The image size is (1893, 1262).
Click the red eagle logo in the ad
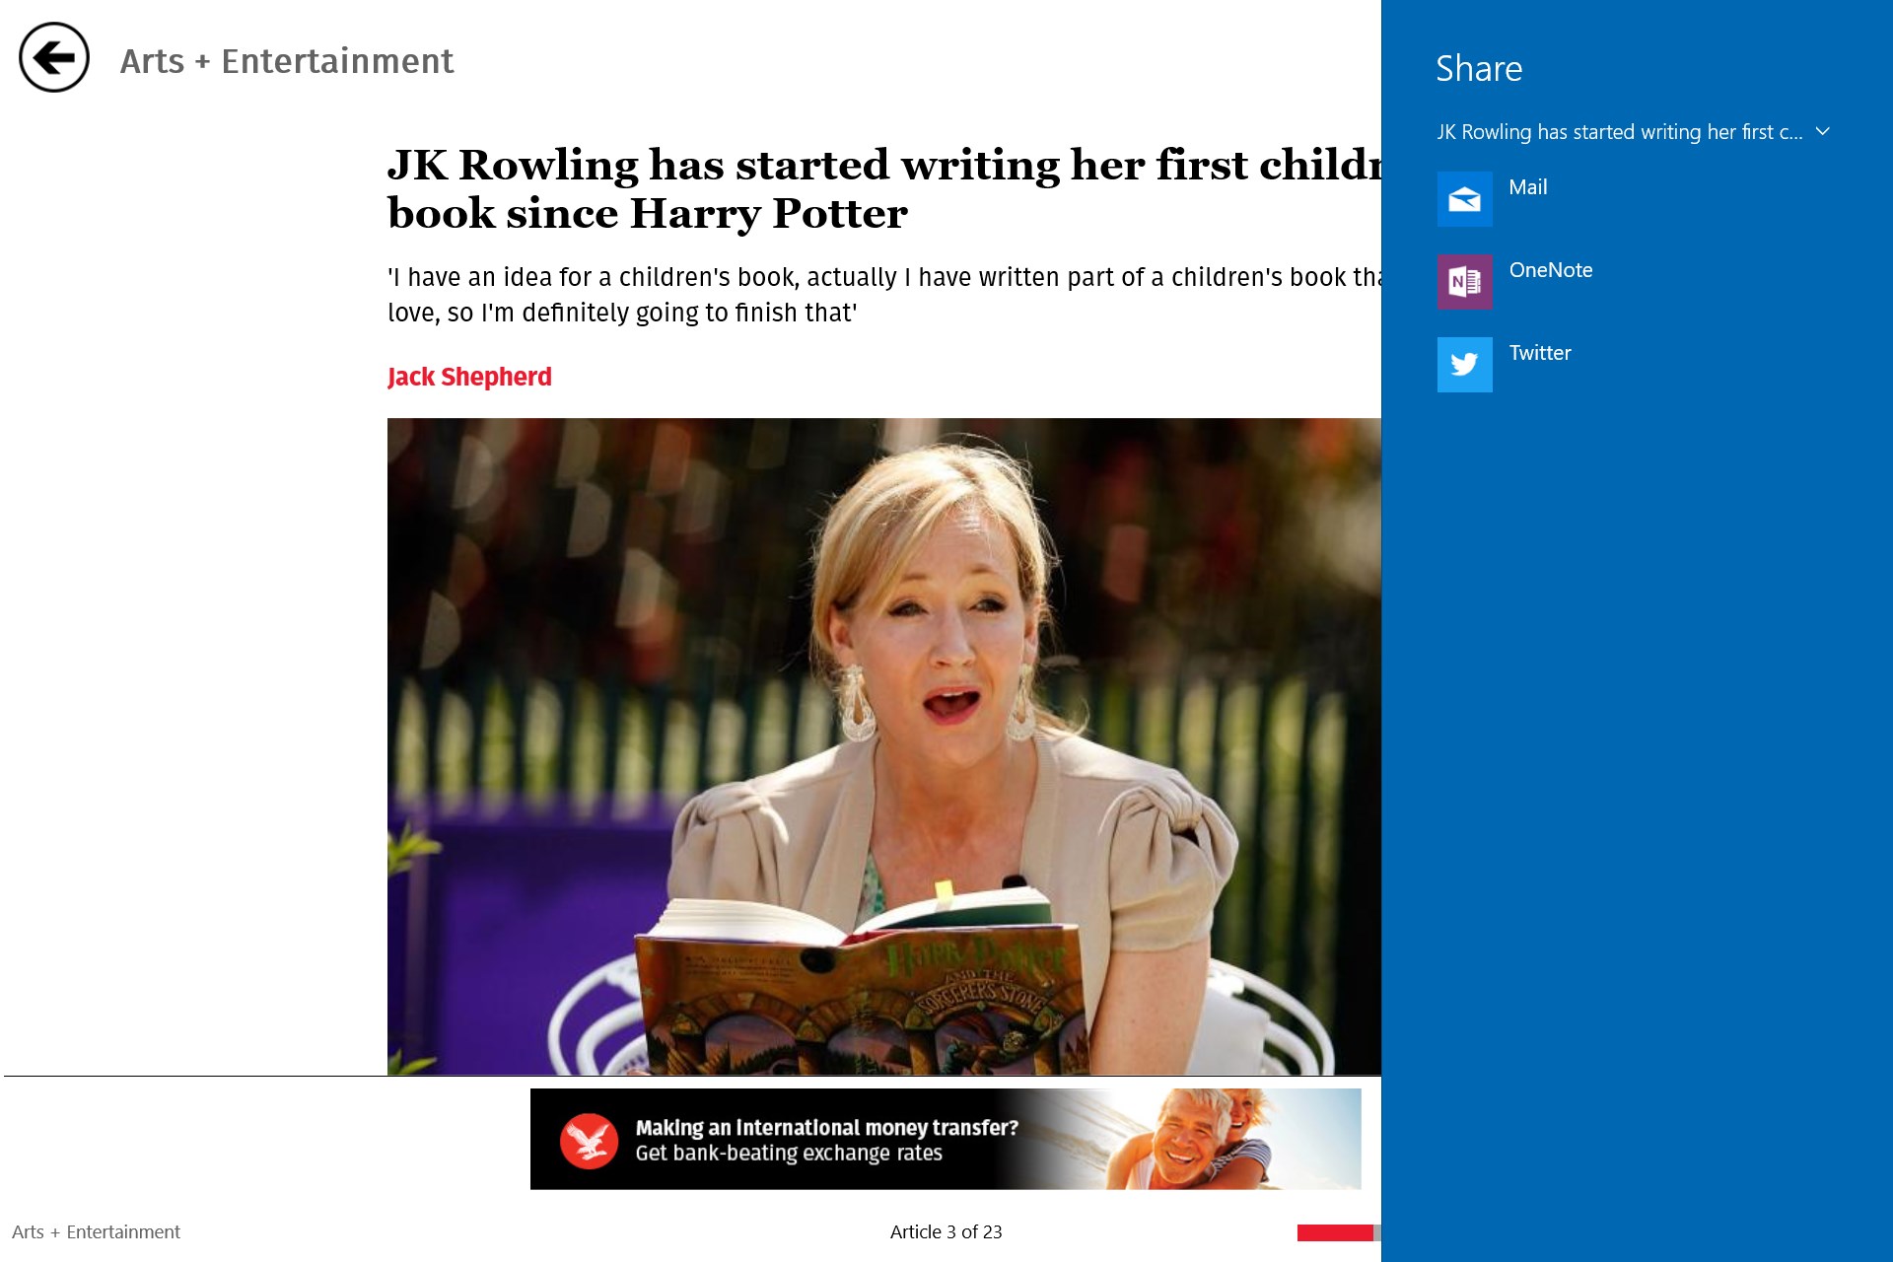(589, 1141)
